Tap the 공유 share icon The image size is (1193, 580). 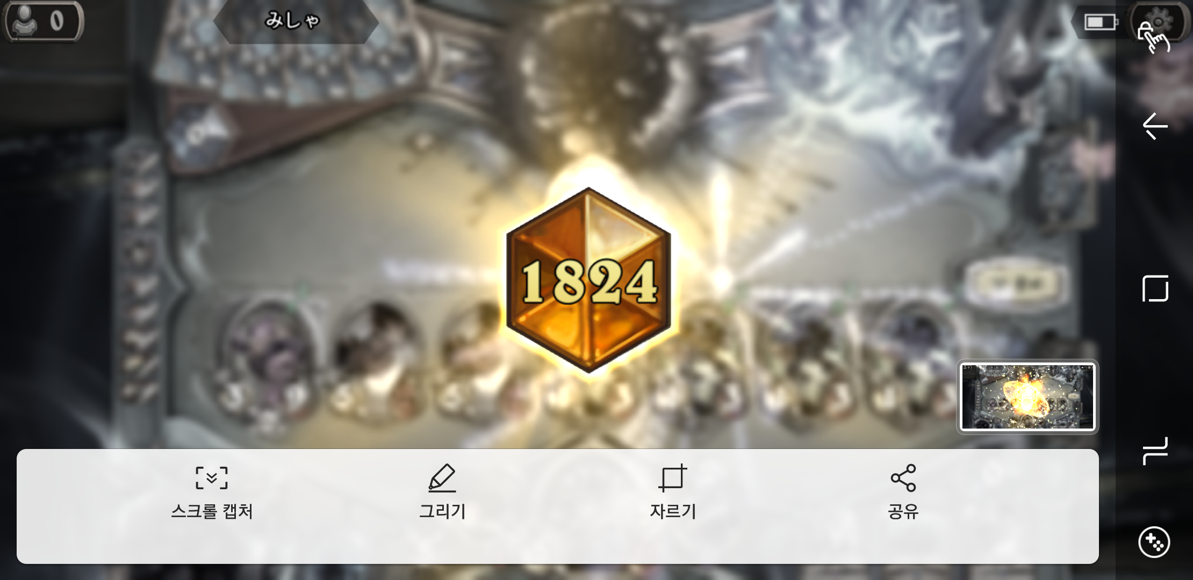(x=903, y=492)
